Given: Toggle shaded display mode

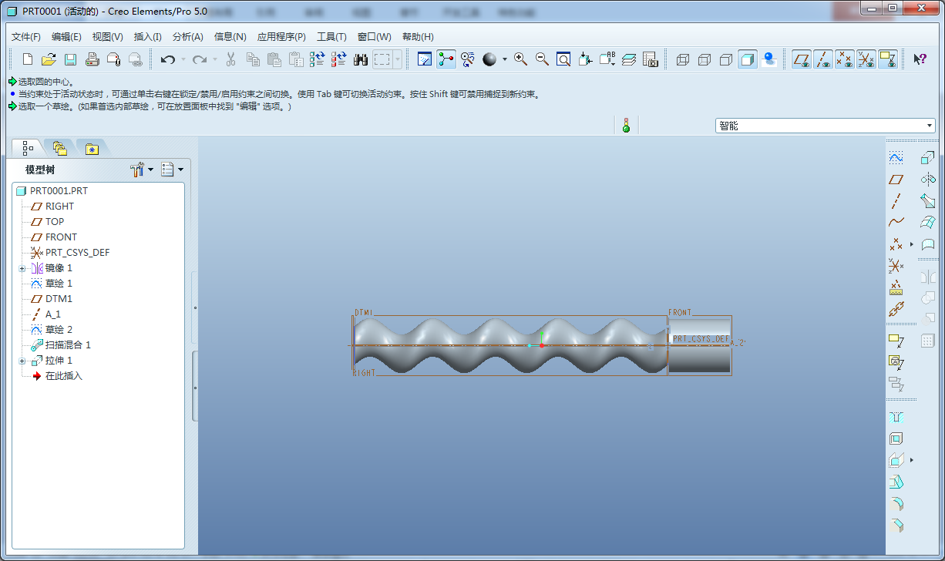Looking at the screenshot, I should click(747, 59).
